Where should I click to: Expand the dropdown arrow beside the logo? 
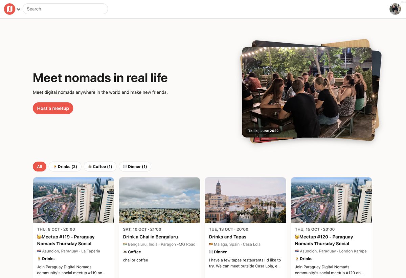[x=19, y=9]
